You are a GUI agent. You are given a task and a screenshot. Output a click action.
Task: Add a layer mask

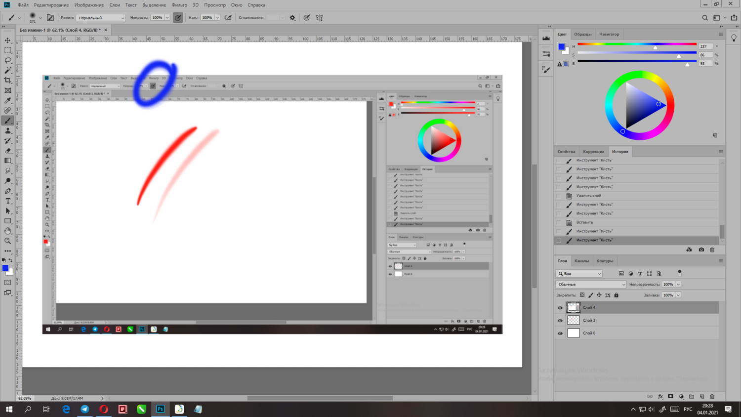[671, 396]
